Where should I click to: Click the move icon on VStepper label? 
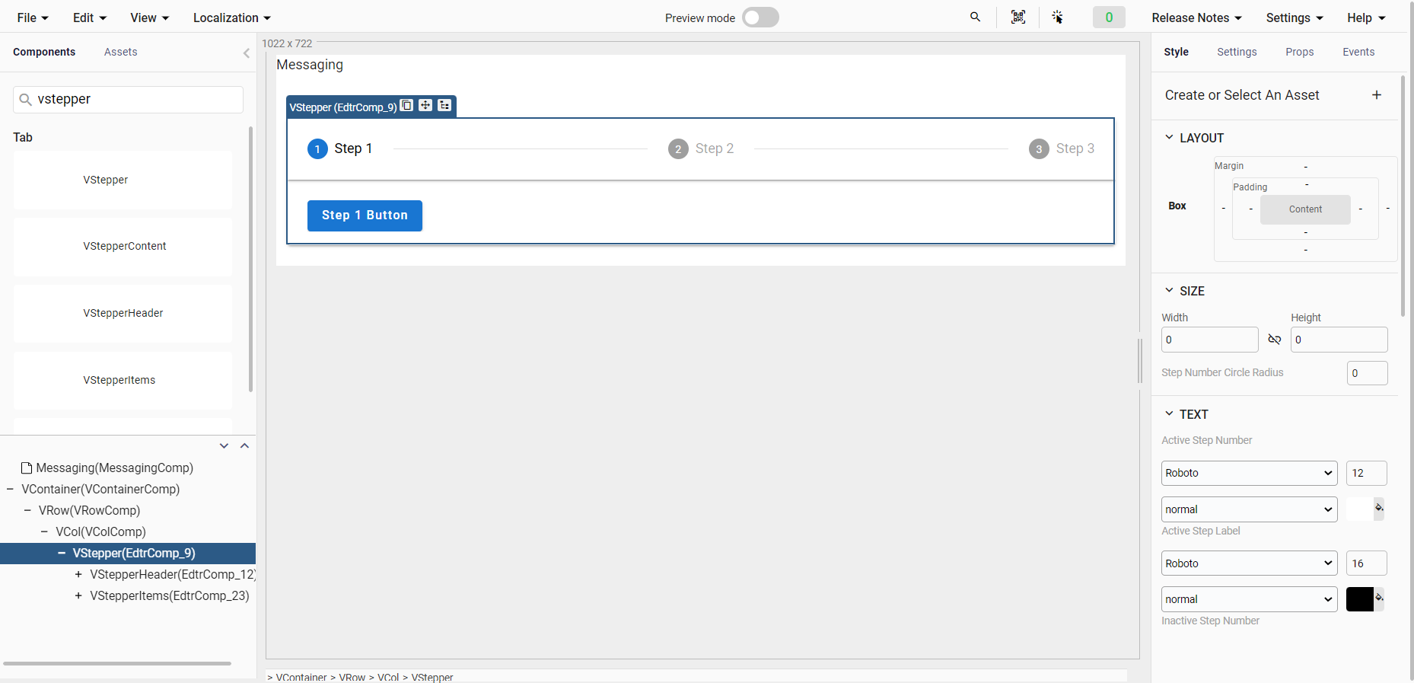(x=425, y=106)
